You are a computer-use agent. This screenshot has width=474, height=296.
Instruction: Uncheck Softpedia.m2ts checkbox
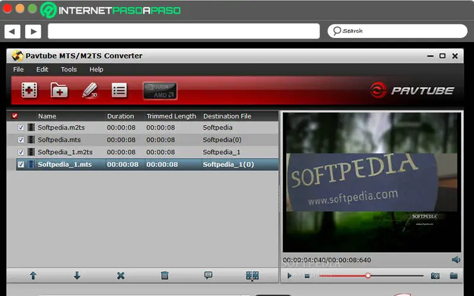pos(21,127)
